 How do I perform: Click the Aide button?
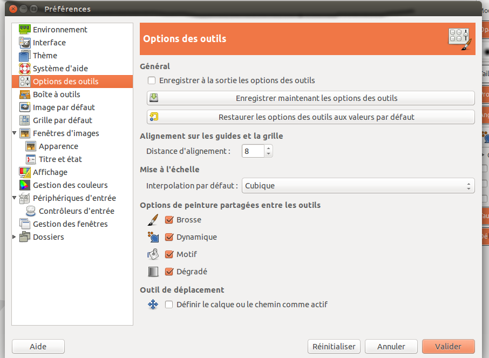pyautogui.click(x=38, y=347)
